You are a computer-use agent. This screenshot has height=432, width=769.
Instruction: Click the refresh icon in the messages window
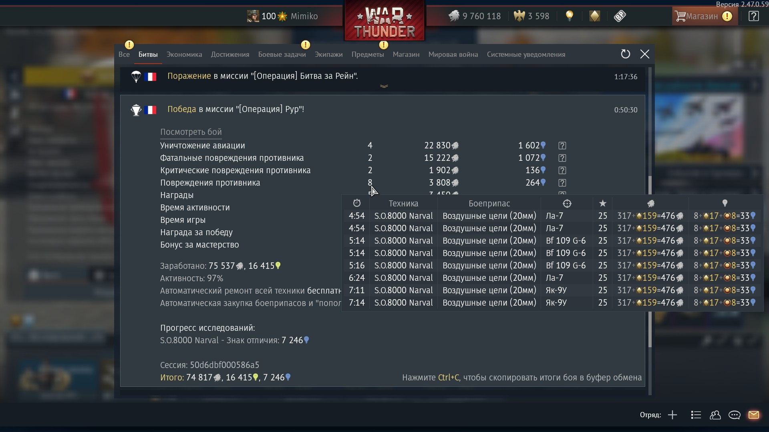[625, 54]
